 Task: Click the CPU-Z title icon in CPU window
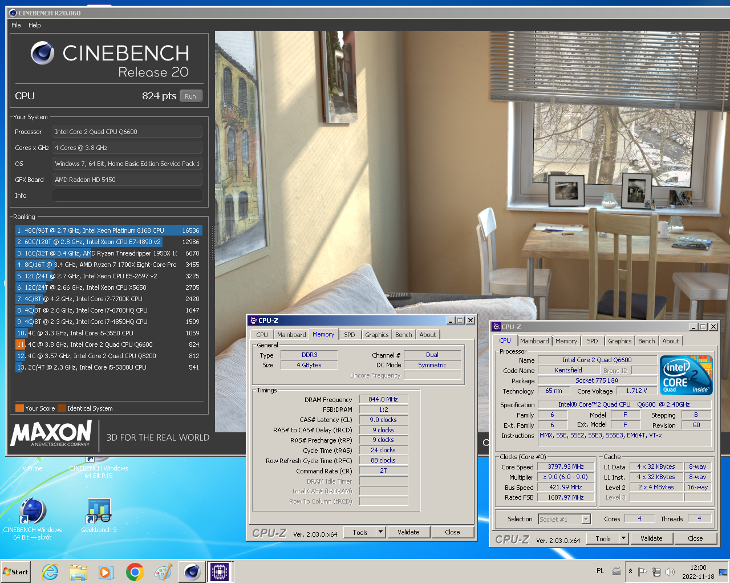coord(496,327)
